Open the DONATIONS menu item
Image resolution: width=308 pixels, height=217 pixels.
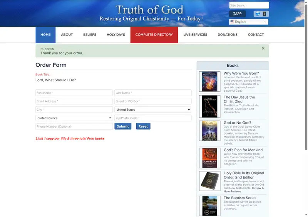point(228,35)
